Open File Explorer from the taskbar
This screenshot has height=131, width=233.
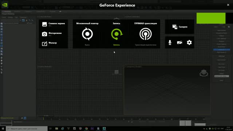click(x=57, y=128)
